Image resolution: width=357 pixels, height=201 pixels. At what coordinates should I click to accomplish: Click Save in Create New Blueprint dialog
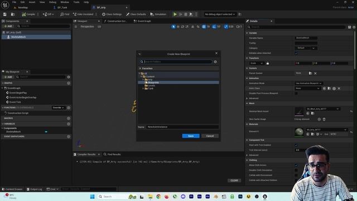[191, 136]
